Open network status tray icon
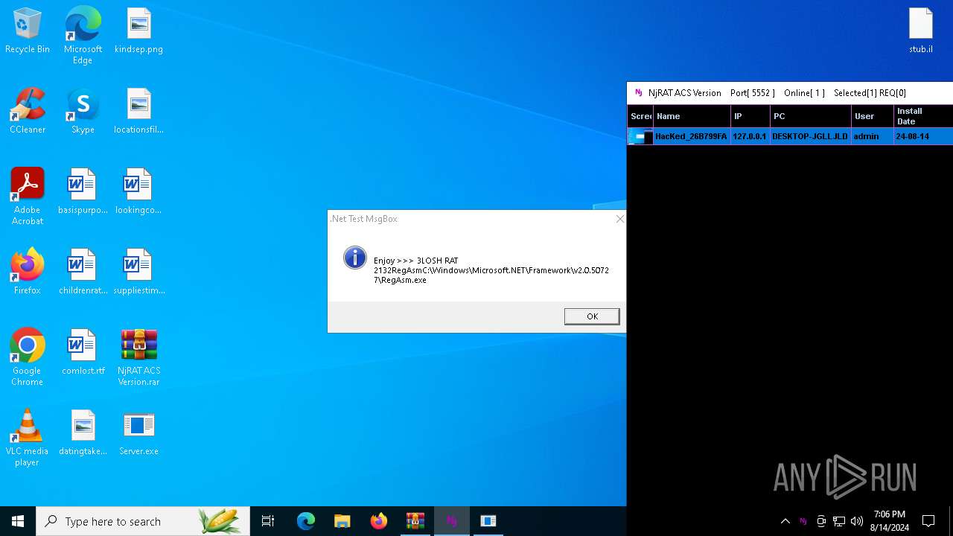Image resolution: width=953 pixels, height=536 pixels. tap(839, 521)
